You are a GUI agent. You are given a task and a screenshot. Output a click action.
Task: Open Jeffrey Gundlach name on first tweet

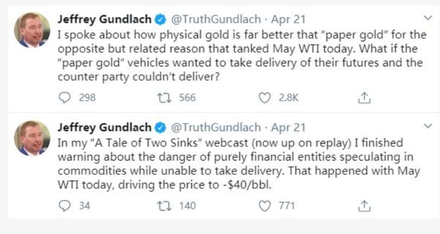click(x=105, y=19)
